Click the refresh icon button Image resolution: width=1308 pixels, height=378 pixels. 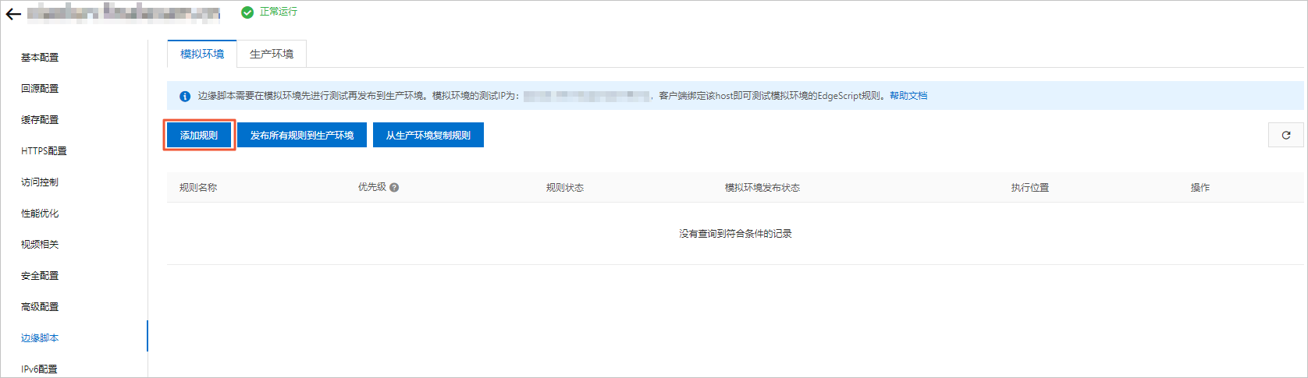[x=1285, y=135]
